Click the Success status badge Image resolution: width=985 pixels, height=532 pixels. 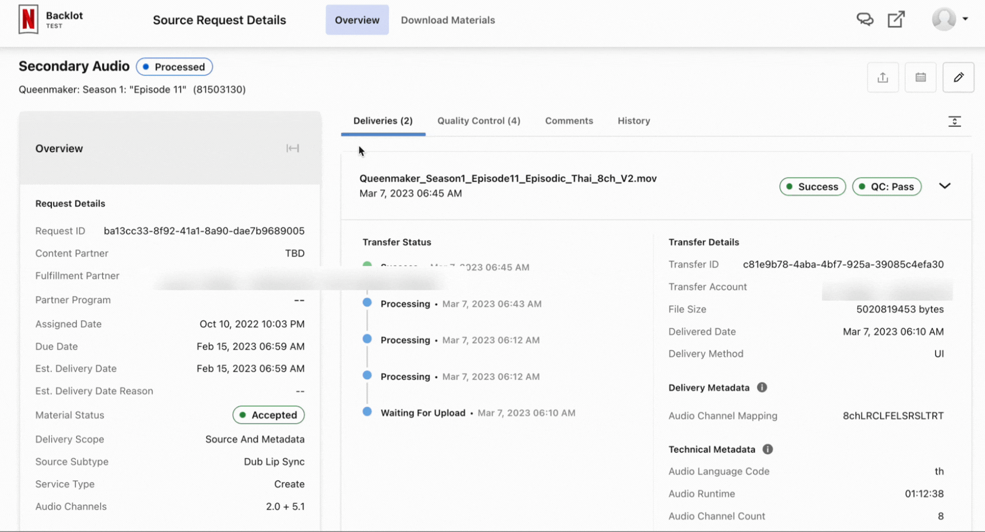point(812,187)
